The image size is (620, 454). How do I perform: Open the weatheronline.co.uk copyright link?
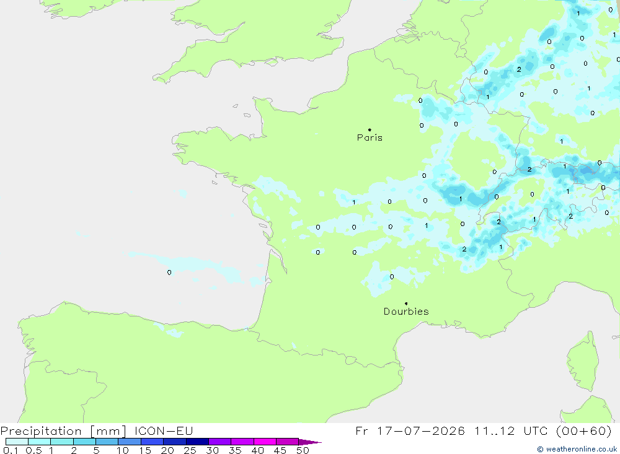click(577, 449)
